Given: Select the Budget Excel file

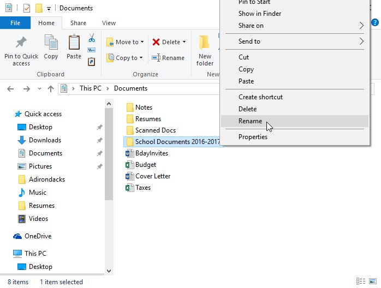Looking at the screenshot, I should [x=141, y=165].
